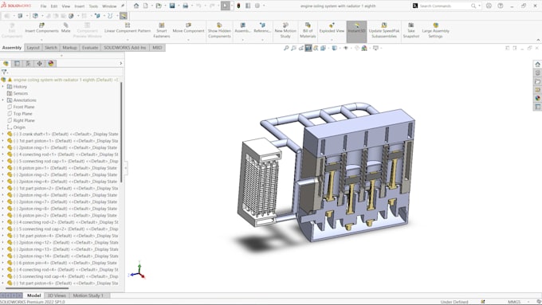
Task: Activate the Move Component tool
Action: tap(188, 28)
